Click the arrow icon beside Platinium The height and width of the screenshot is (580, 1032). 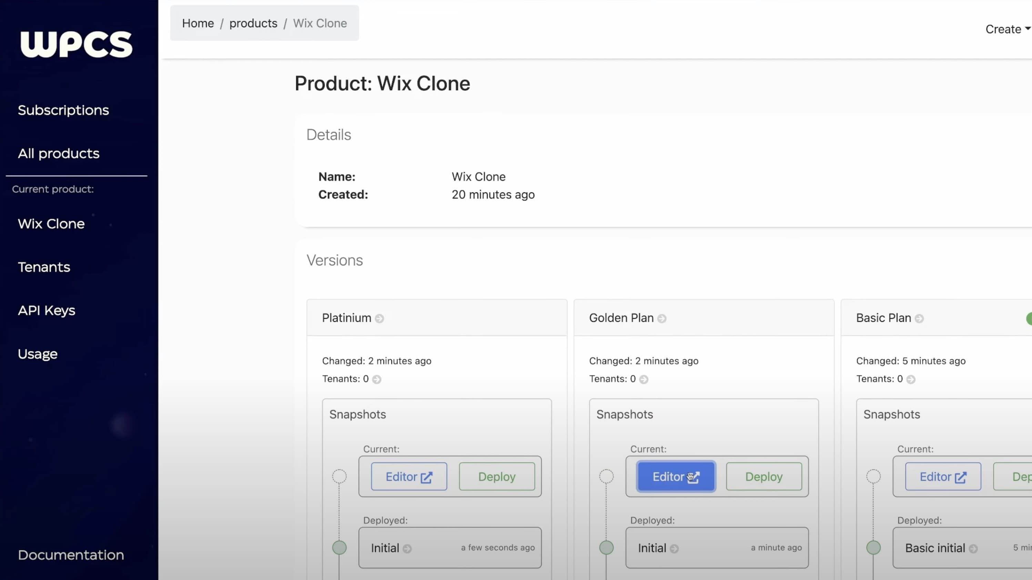pyautogui.click(x=380, y=319)
